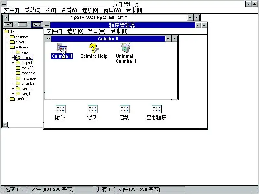Select the win32s folder in the tree
The height and width of the screenshot is (194, 259).
click(24, 89)
